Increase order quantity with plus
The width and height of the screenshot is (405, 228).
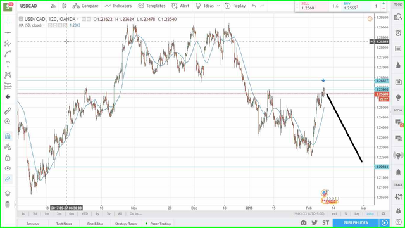(x=383, y=3)
